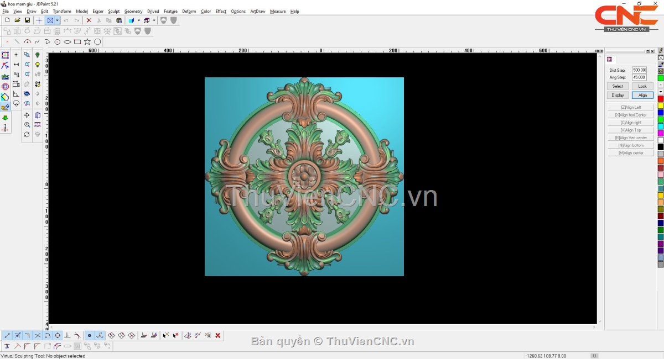Pick the rectangle drawing tool

coord(77,42)
